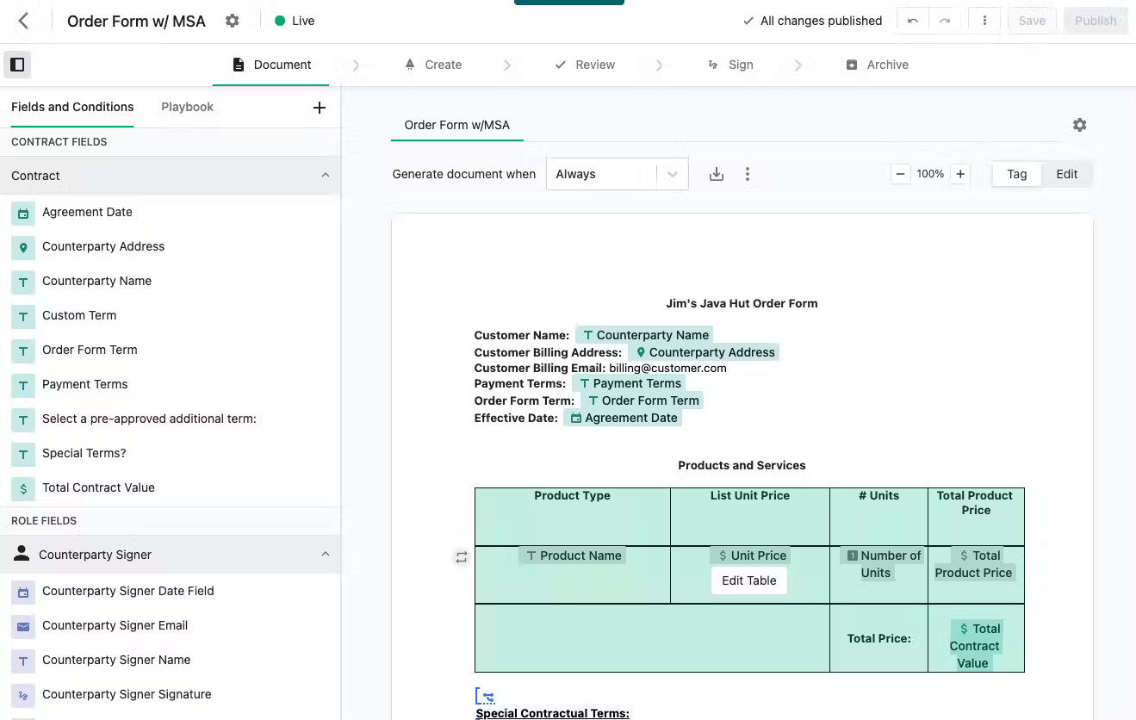The width and height of the screenshot is (1136, 720).
Task: Switch to Tag mode
Action: 1016,174
